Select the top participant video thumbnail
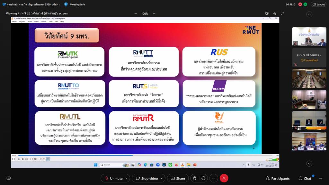The height and width of the screenshot is (185, 329). click(309, 37)
